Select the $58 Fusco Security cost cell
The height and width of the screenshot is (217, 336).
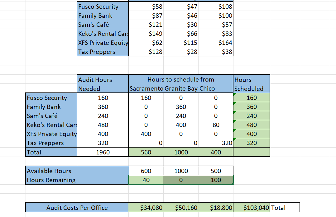click(146, 7)
